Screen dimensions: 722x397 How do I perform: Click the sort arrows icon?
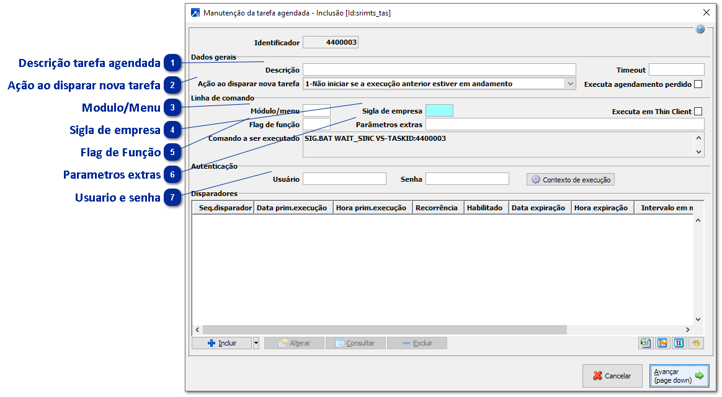(679, 343)
